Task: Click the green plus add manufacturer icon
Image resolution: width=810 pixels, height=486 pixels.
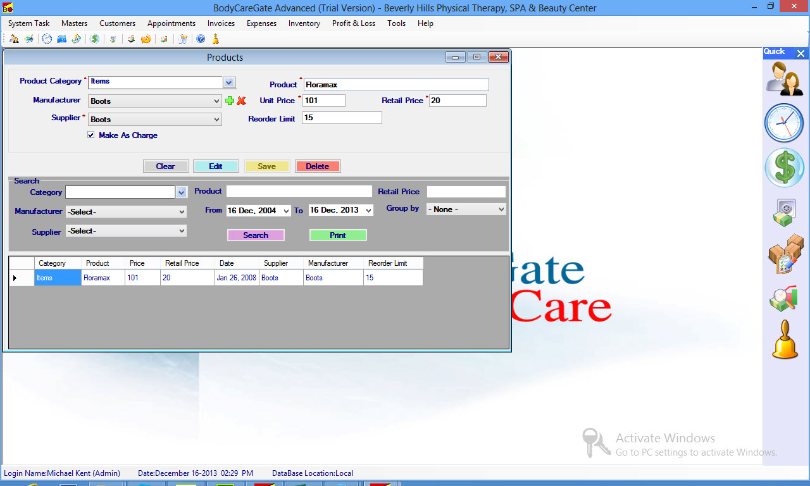Action: point(230,101)
